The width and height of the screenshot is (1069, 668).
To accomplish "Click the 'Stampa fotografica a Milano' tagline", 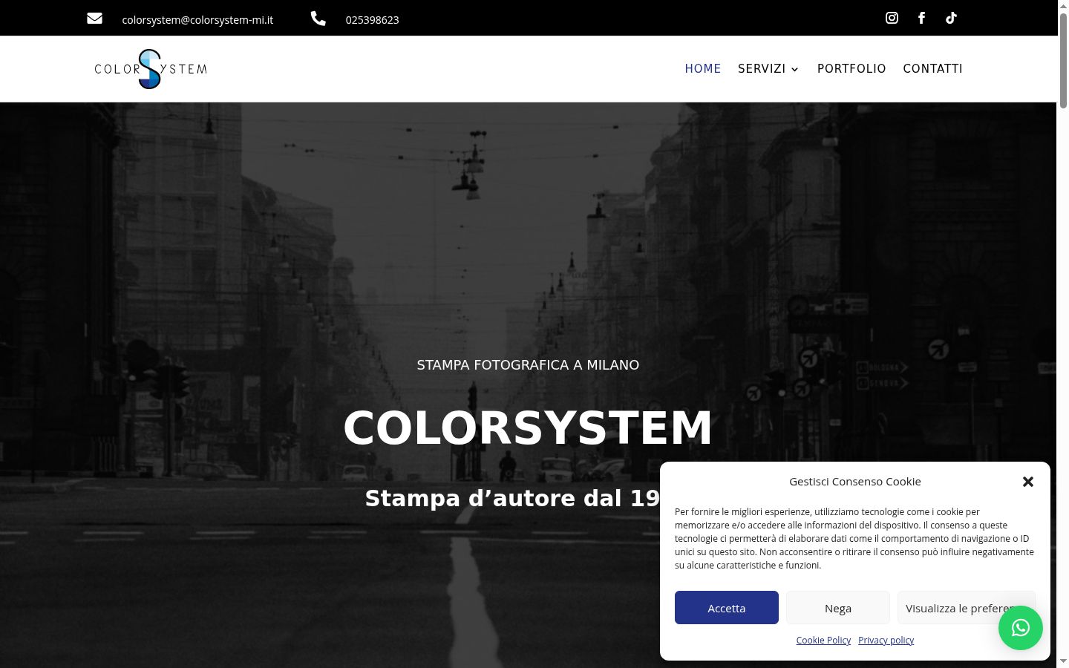I will 528,364.
